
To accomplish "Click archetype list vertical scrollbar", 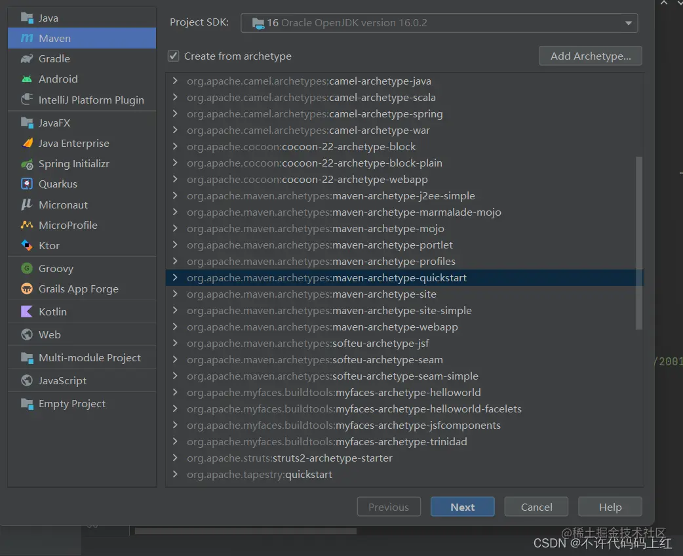I will [639, 243].
